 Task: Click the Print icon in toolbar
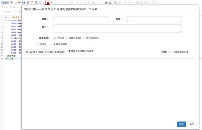tap(40, 3)
